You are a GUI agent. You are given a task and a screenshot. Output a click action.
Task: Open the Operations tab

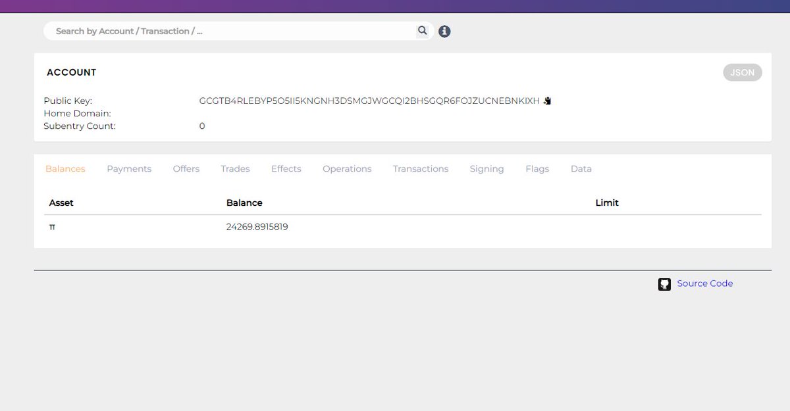pyautogui.click(x=347, y=169)
